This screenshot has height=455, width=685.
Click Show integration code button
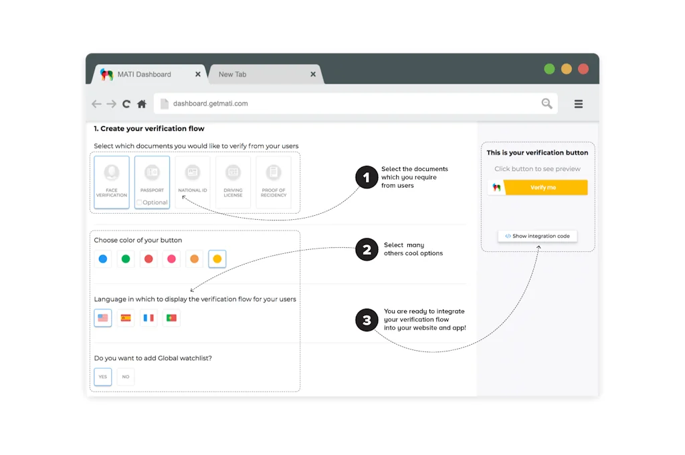(x=537, y=236)
